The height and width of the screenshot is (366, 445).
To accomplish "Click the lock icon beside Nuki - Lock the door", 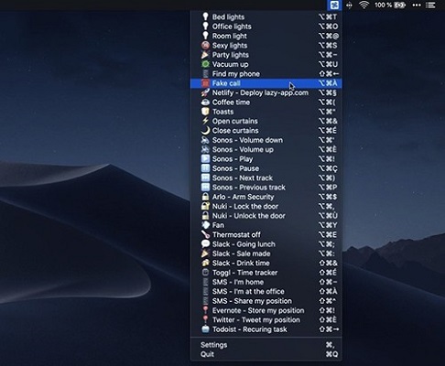I will [205, 206].
